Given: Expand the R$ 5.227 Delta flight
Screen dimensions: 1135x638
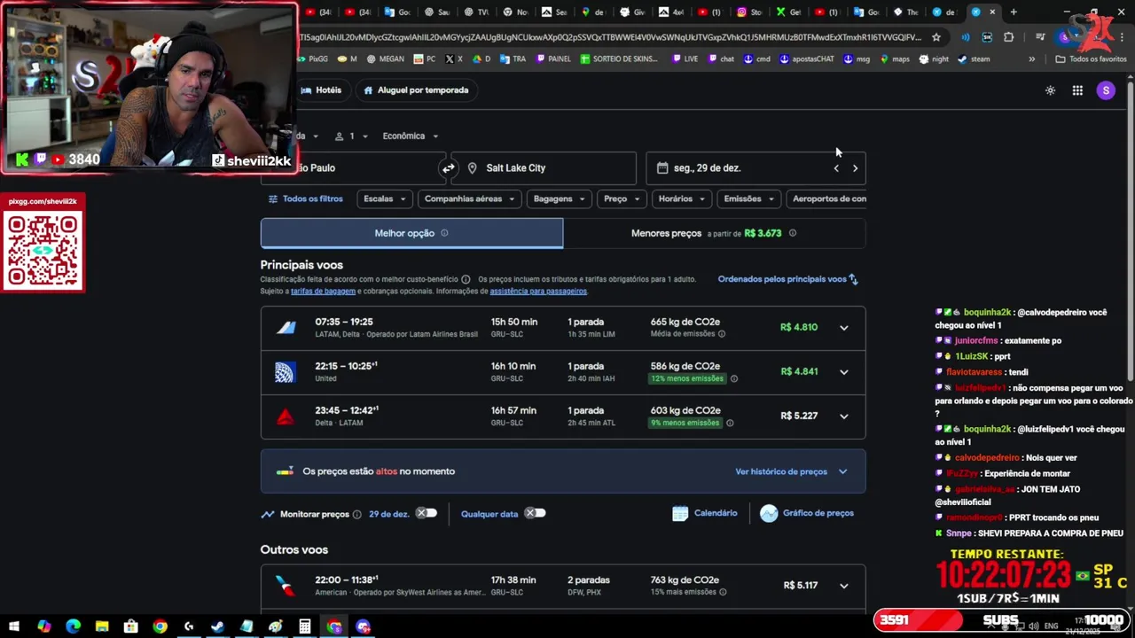Looking at the screenshot, I should (x=844, y=416).
